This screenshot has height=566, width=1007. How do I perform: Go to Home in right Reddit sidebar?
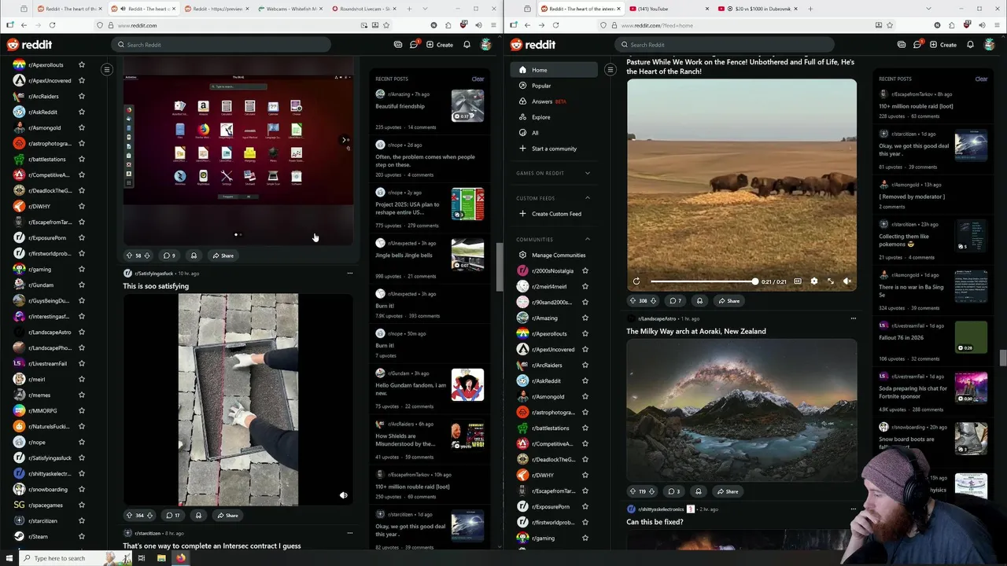(x=555, y=70)
